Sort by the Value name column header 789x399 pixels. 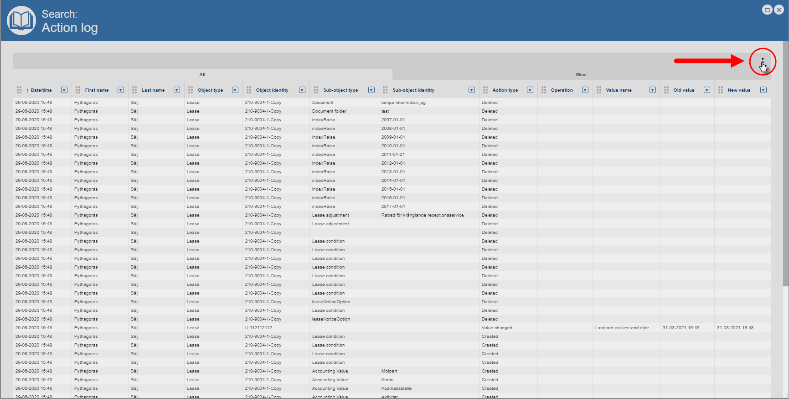point(619,90)
